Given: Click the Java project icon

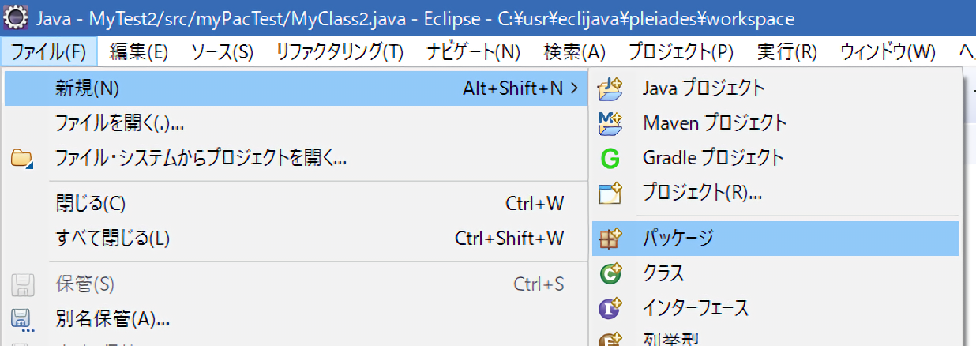Looking at the screenshot, I should (611, 87).
